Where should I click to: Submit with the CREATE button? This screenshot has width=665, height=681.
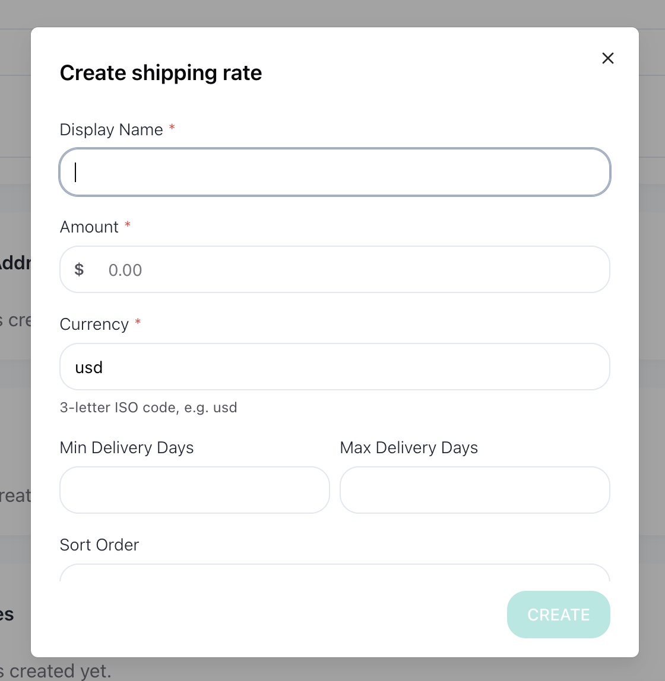(x=559, y=615)
